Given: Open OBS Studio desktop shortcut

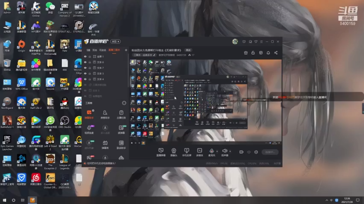Looking at the screenshot, I should [65, 122].
